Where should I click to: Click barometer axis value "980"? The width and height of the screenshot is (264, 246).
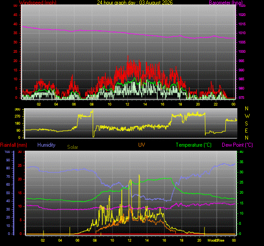241,88
